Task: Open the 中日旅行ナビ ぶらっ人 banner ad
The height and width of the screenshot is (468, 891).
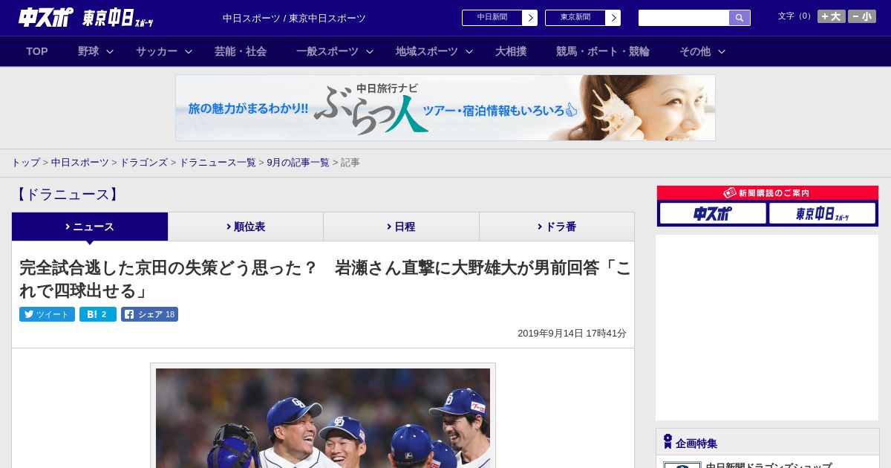Action: click(x=446, y=108)
